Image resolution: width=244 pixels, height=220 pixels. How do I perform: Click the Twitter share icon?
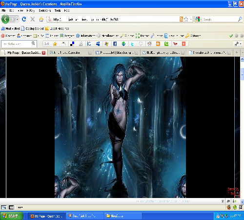pyautogui.click(x=132, y=44)
